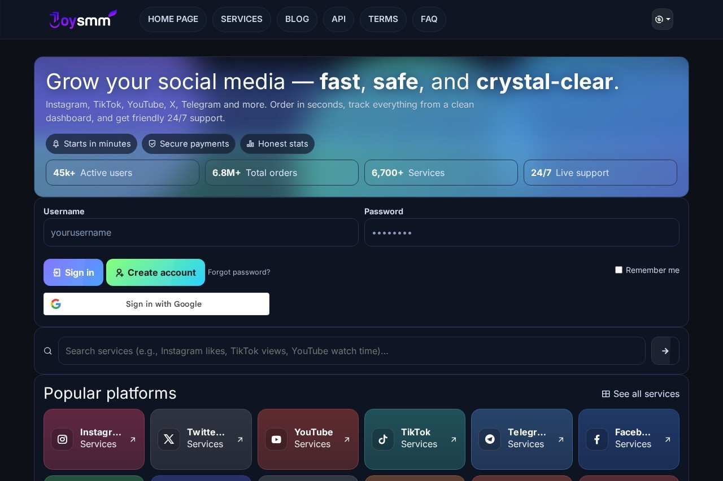This screenshot has width=723, height=481.
Task: Click the Popular platforms heading
Action: [x=110, y=393]
